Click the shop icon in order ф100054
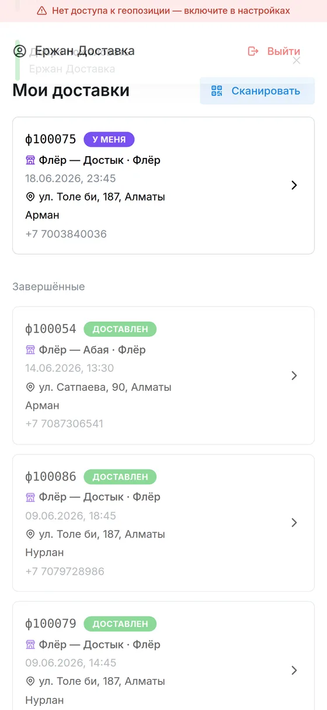This screenshot has width=327, height=710. click(x=30, y=350)
